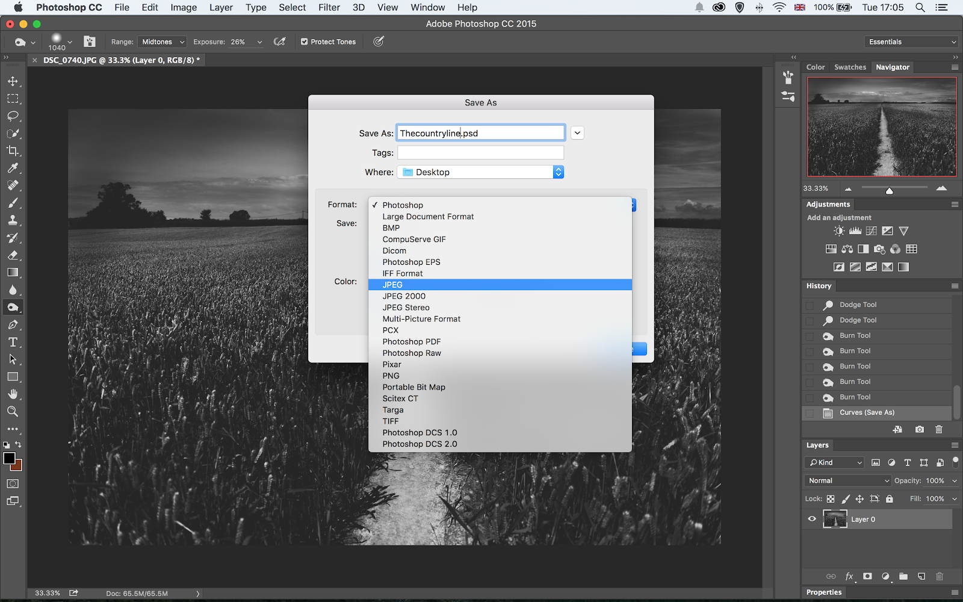The image size is (963, 602).
Task: Click the Navigator zoom slider handle
Action: (x=890, y=190)
